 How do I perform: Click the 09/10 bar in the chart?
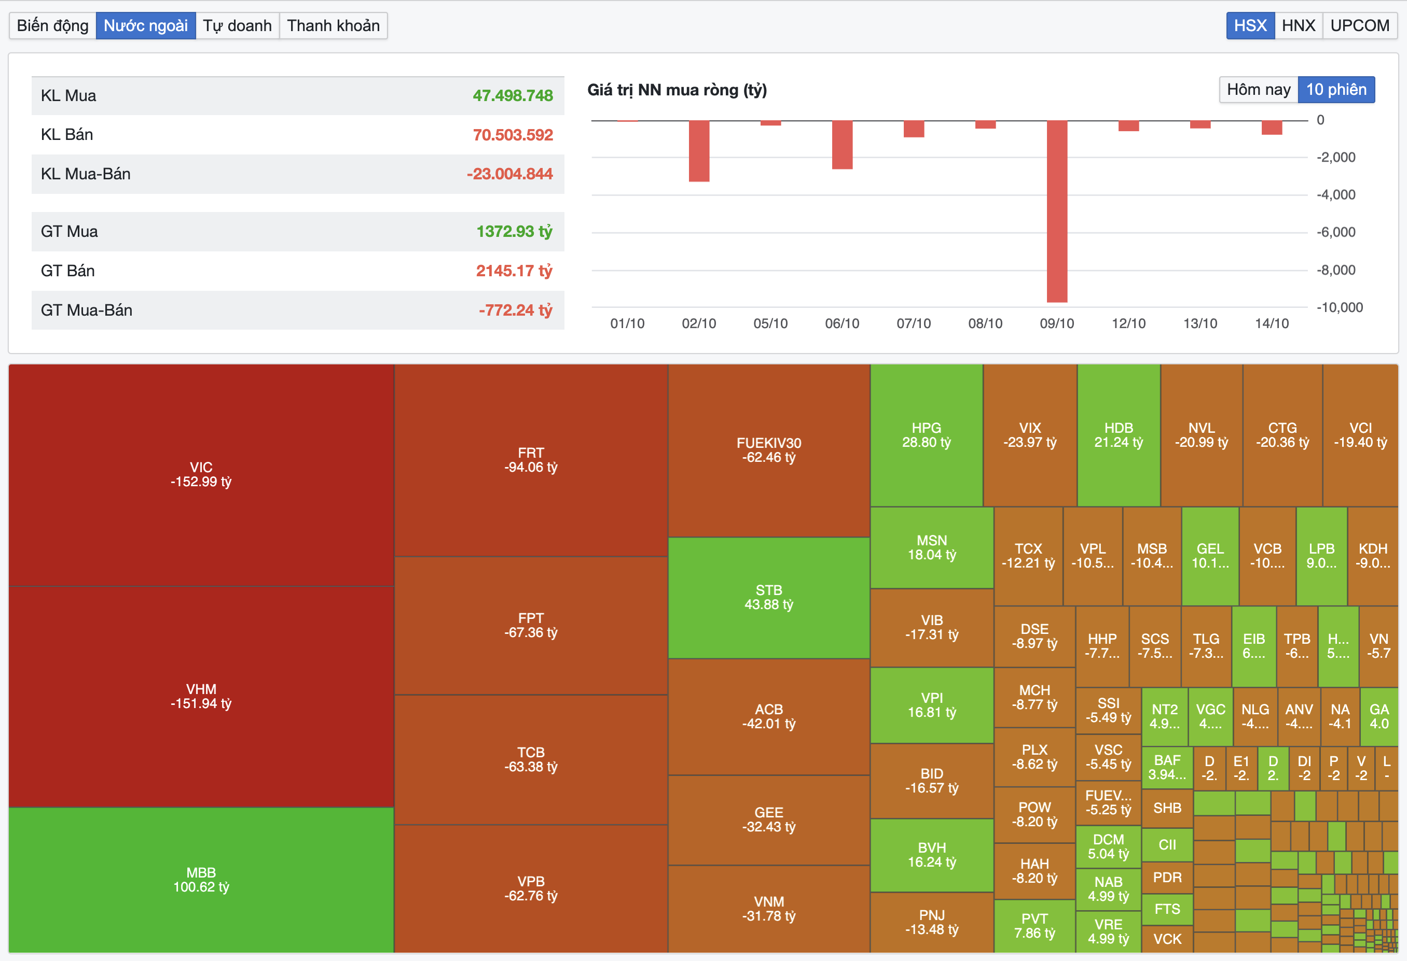tap(1057, 211)
